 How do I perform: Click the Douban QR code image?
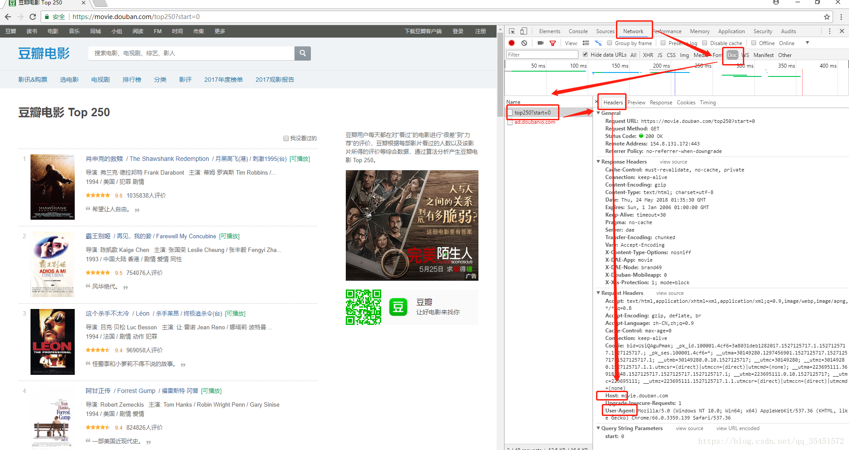click(x=363, y=307)
